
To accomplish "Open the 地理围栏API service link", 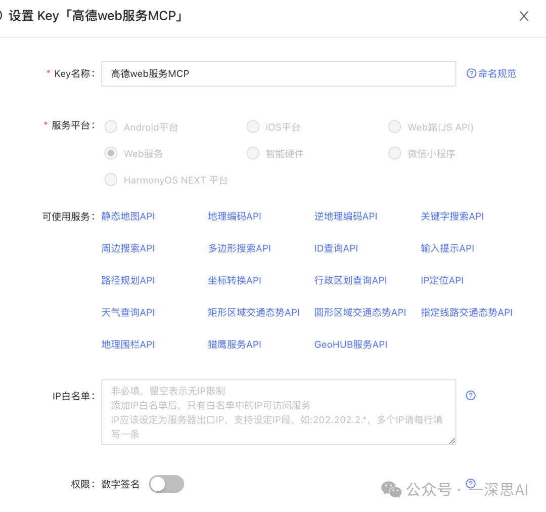I will pos(128,344).
